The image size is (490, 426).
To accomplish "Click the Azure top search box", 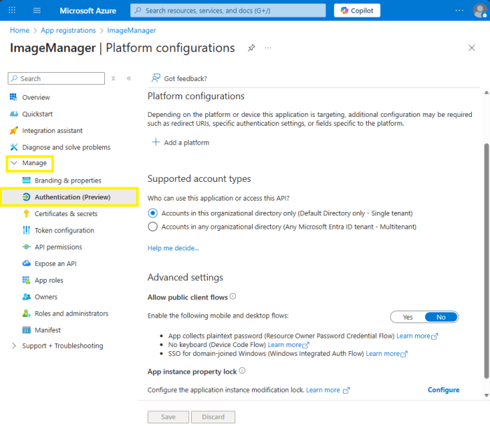I will pyautogui.click(x=228, y=10).
